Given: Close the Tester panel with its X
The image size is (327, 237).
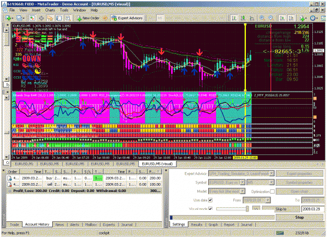Looking at the screenshot, I should click(x=166, y=171).
